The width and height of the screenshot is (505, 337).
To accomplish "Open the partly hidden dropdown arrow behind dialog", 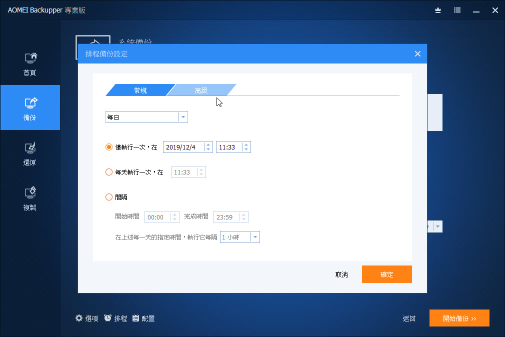I will 437,226.
